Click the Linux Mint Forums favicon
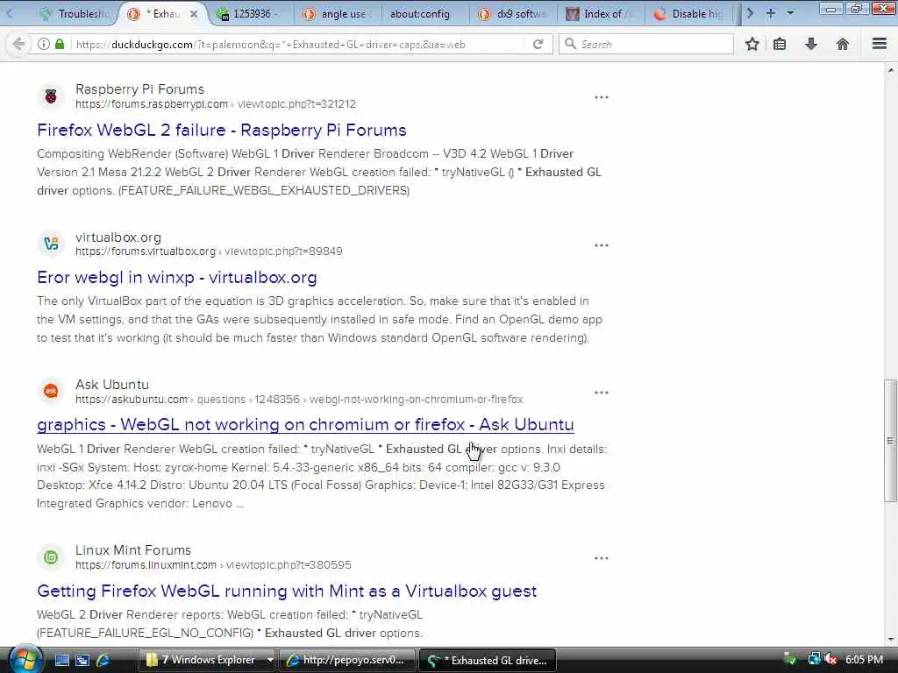This screenshot has height=673, width=898. [51, 556]
